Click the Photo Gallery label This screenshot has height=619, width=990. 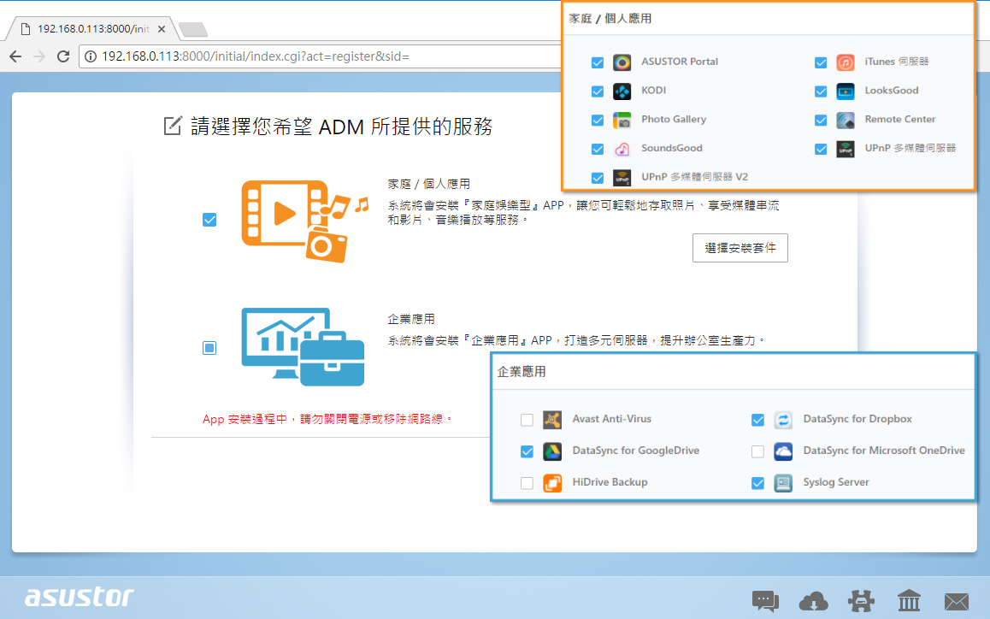[x=674, y=120]
